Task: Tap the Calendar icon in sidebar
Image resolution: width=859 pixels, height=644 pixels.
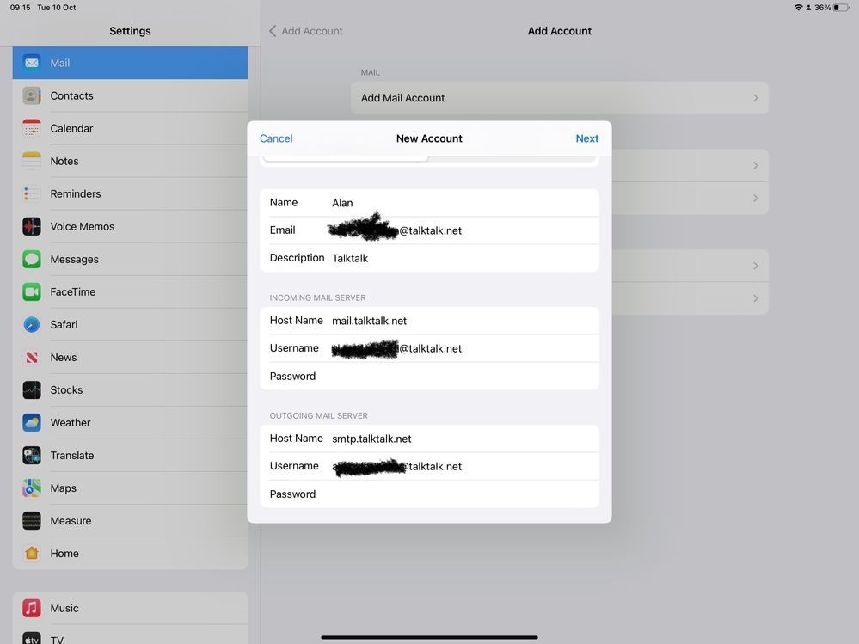Action: (x=32, y=128)
